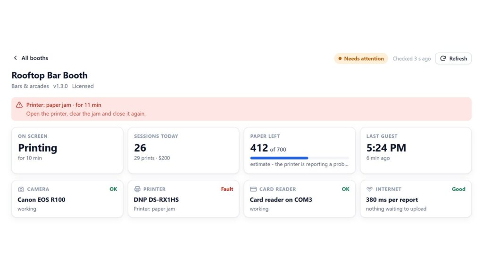Click the sessions today count 26
This screenshot has height=271, width=483.
(x=140, y=148)
